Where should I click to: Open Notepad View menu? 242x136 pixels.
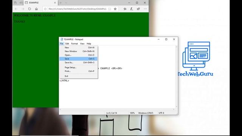pyautogui.click(x=82, y=44)
